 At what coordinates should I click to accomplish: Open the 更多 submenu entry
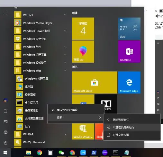[x=76, y=117]
